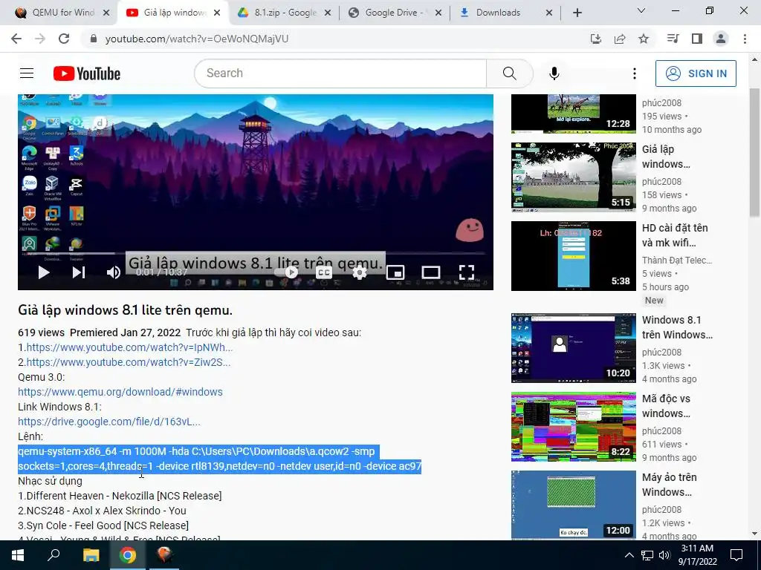761x570 pixels.
Task: Toggle autoplay switch in player
Action: 286,272
